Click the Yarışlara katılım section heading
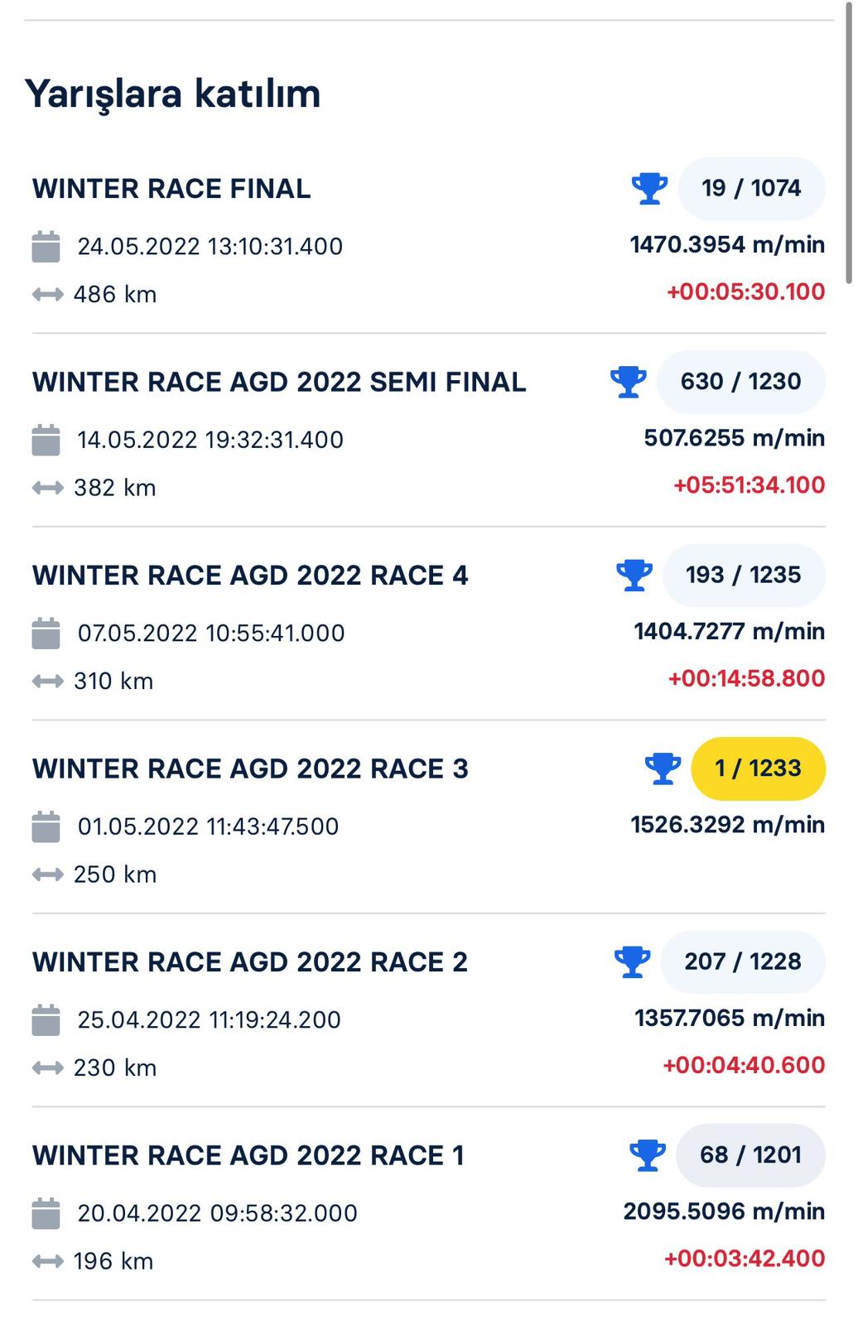The height and width of the screenshot is (1325, 858). point(172,93)
